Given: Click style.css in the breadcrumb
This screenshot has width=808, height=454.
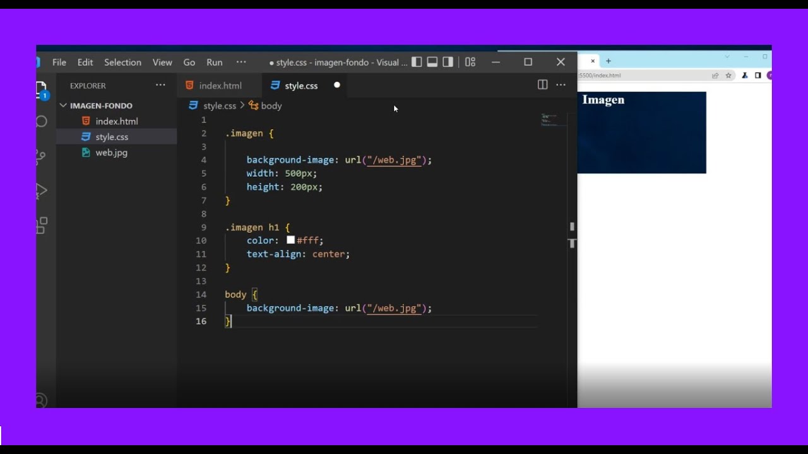Looking at the screenshot, I should tap(220, 106).
